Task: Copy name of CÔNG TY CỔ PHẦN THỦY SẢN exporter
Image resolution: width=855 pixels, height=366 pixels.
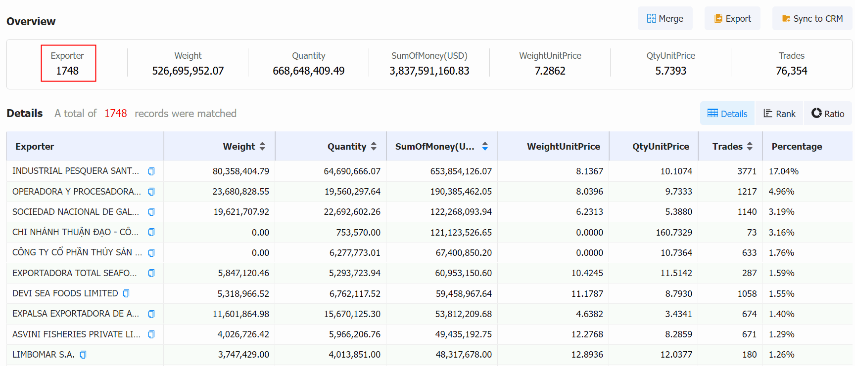Action: [x=151, y=253]
